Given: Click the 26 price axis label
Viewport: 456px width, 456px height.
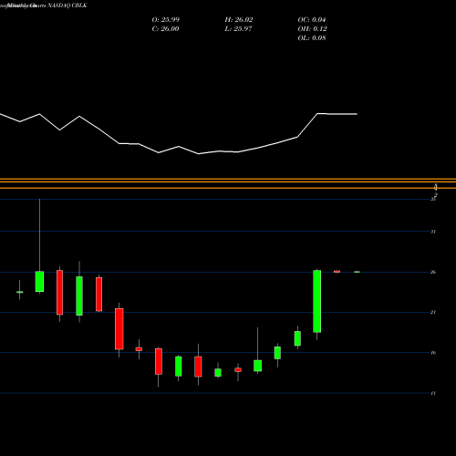Looking at the screenshot, I should click(433, 272).
